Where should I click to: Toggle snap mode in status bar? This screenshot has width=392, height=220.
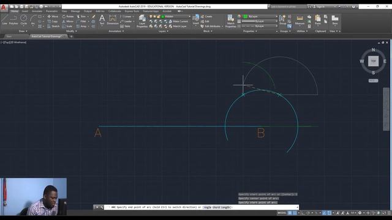tap(295, 213)
